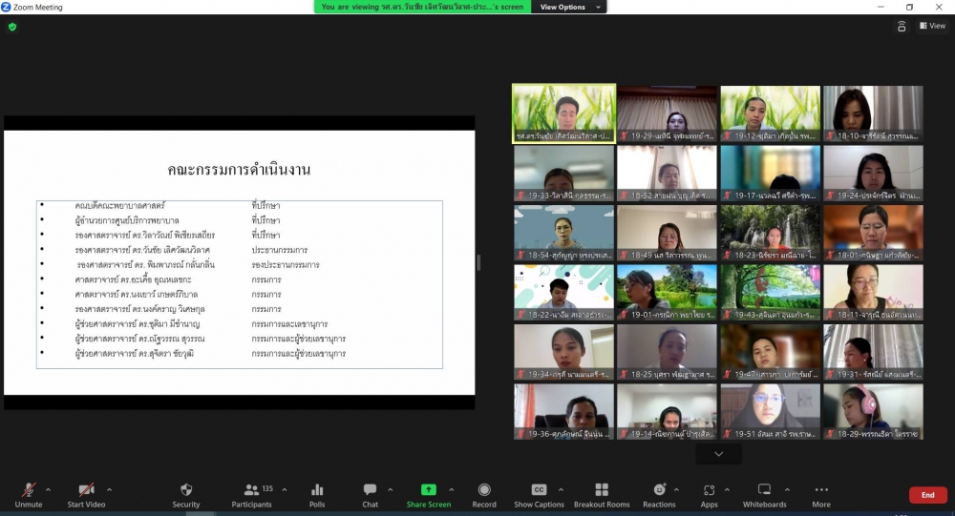Click the red End button

point(927,495)
